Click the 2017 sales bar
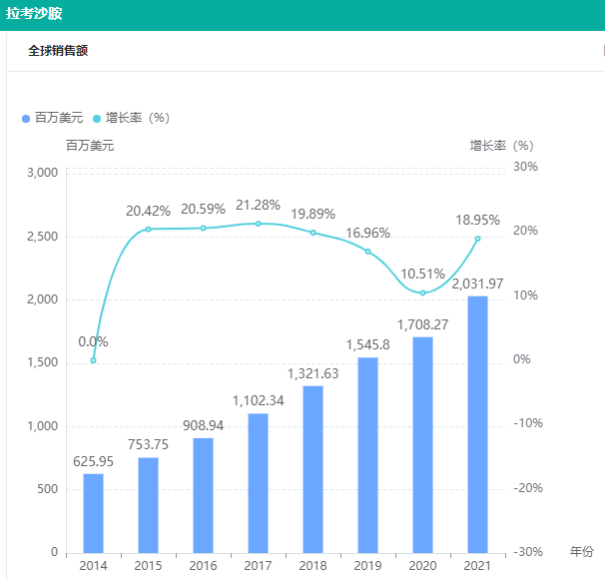 259,483
